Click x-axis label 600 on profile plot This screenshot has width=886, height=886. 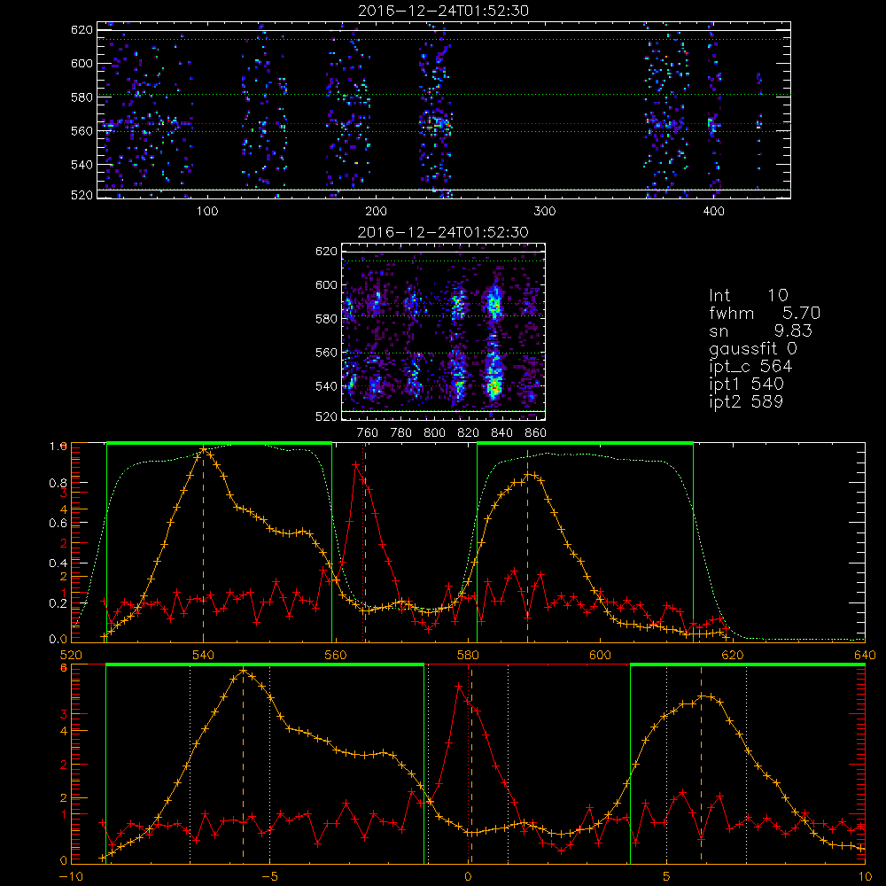pyautogui.click(x=600, y=656)
